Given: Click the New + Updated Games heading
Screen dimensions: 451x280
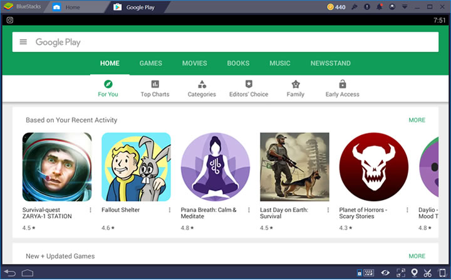Looking at the screenshot, I should (x=60, y=256).
